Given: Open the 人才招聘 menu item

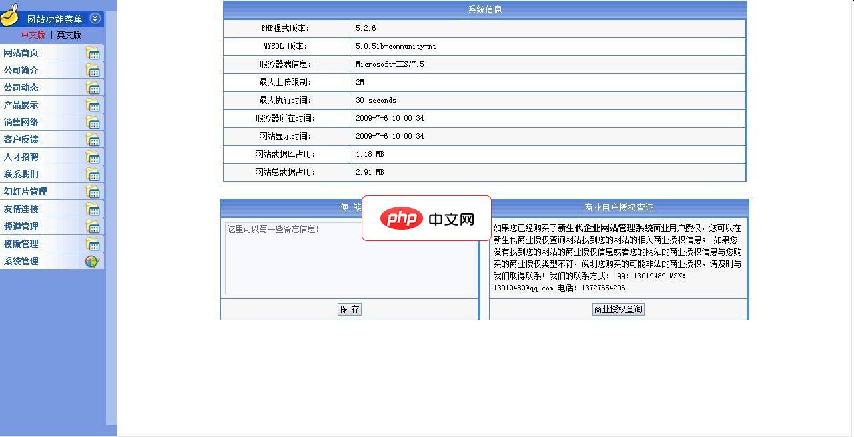Looking at the screenshot, I should click(52, 157).
